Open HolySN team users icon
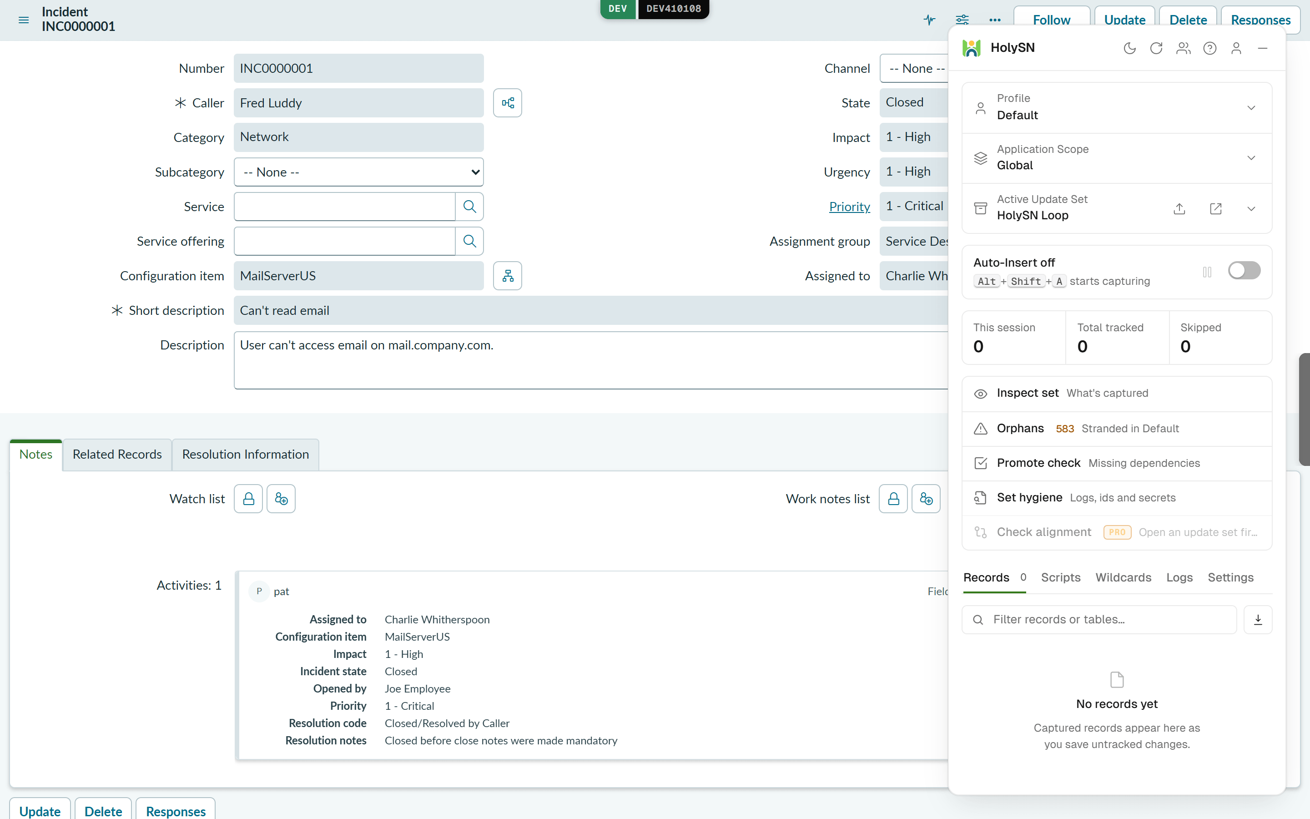The height and width of the screenshot is (819, 1310). point(1184,48)
